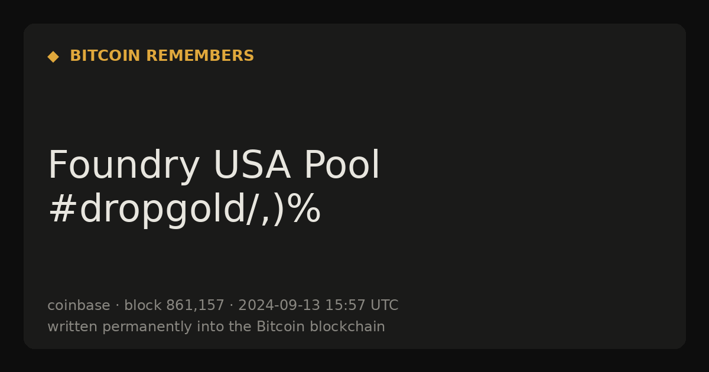
Task: Open the #dropgold hashtag text
Action: (x=147, y=210)
